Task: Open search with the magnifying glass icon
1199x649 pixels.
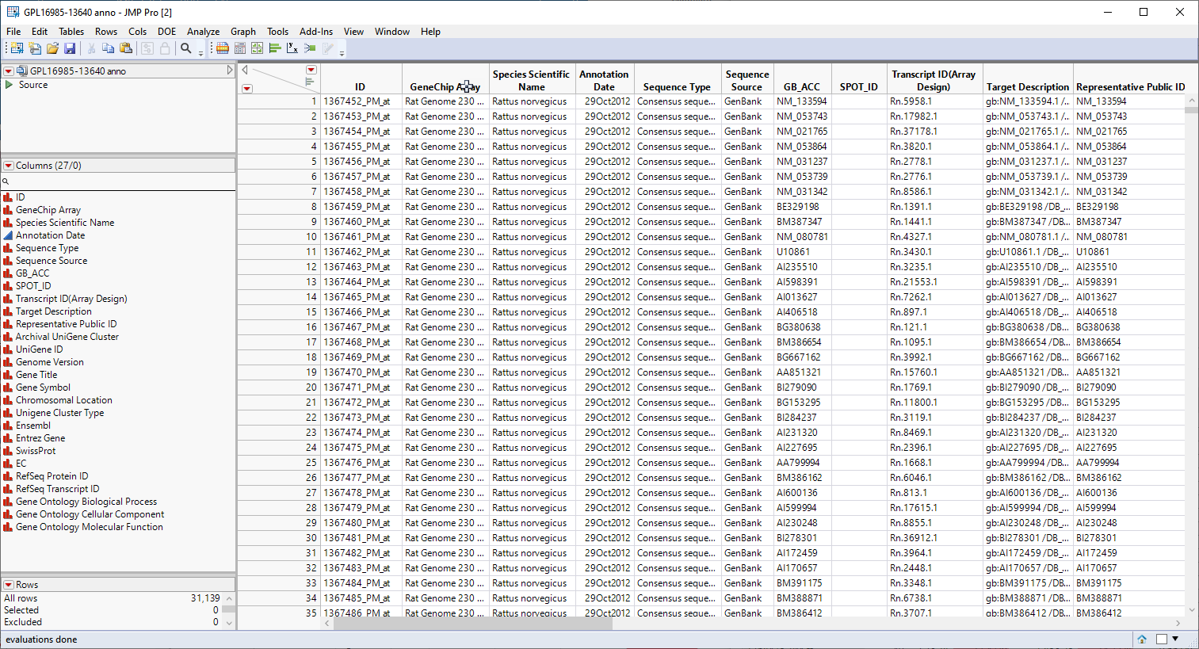Action: point(186,48)
